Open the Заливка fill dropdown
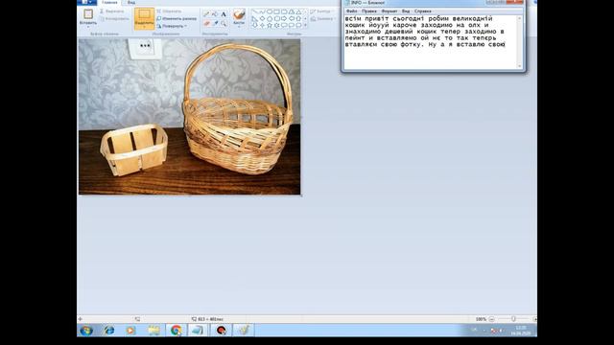Screen dimensions: 614x345 (x=323, y=19)
